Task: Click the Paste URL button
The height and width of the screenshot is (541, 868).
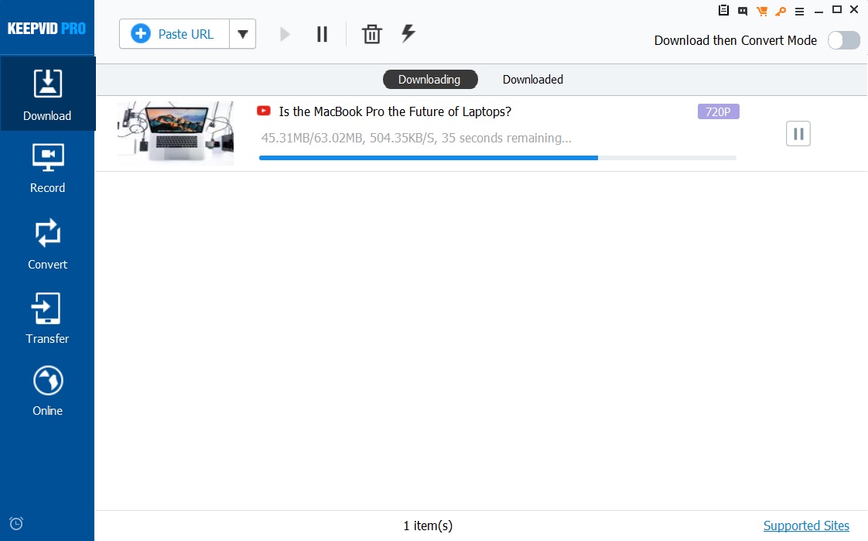Action: [x=174, y=34]
